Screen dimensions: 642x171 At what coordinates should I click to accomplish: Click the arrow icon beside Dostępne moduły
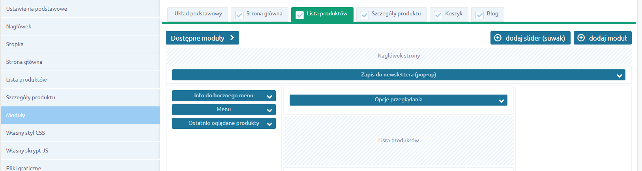coord(232,38)
